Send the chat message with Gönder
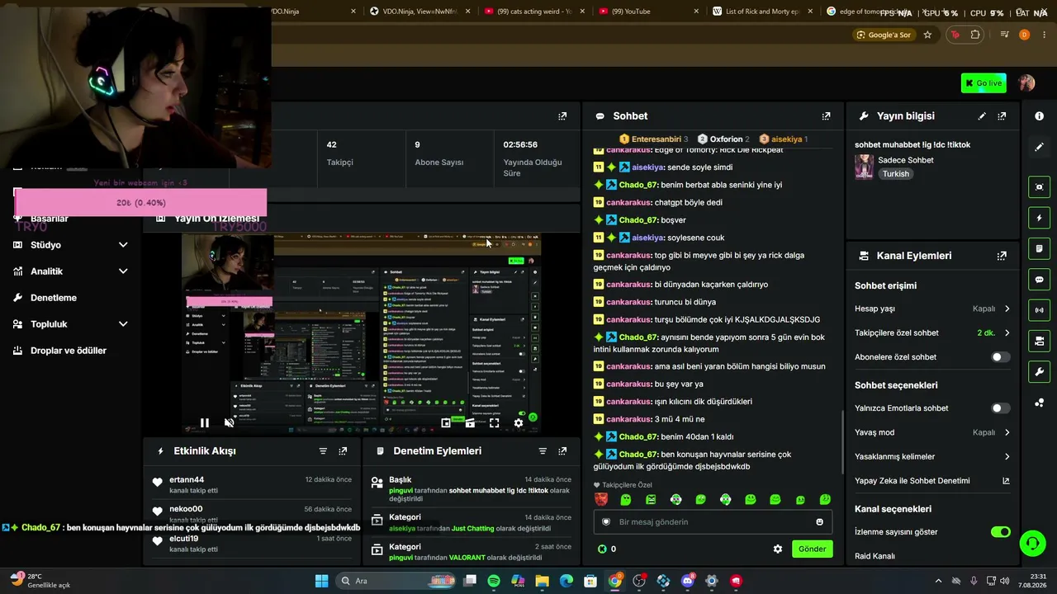 pos(812,549)
